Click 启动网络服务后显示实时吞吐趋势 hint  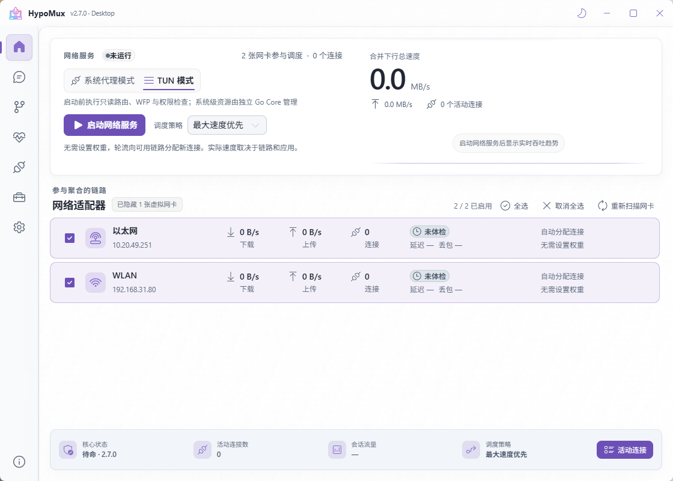point(508,143)
